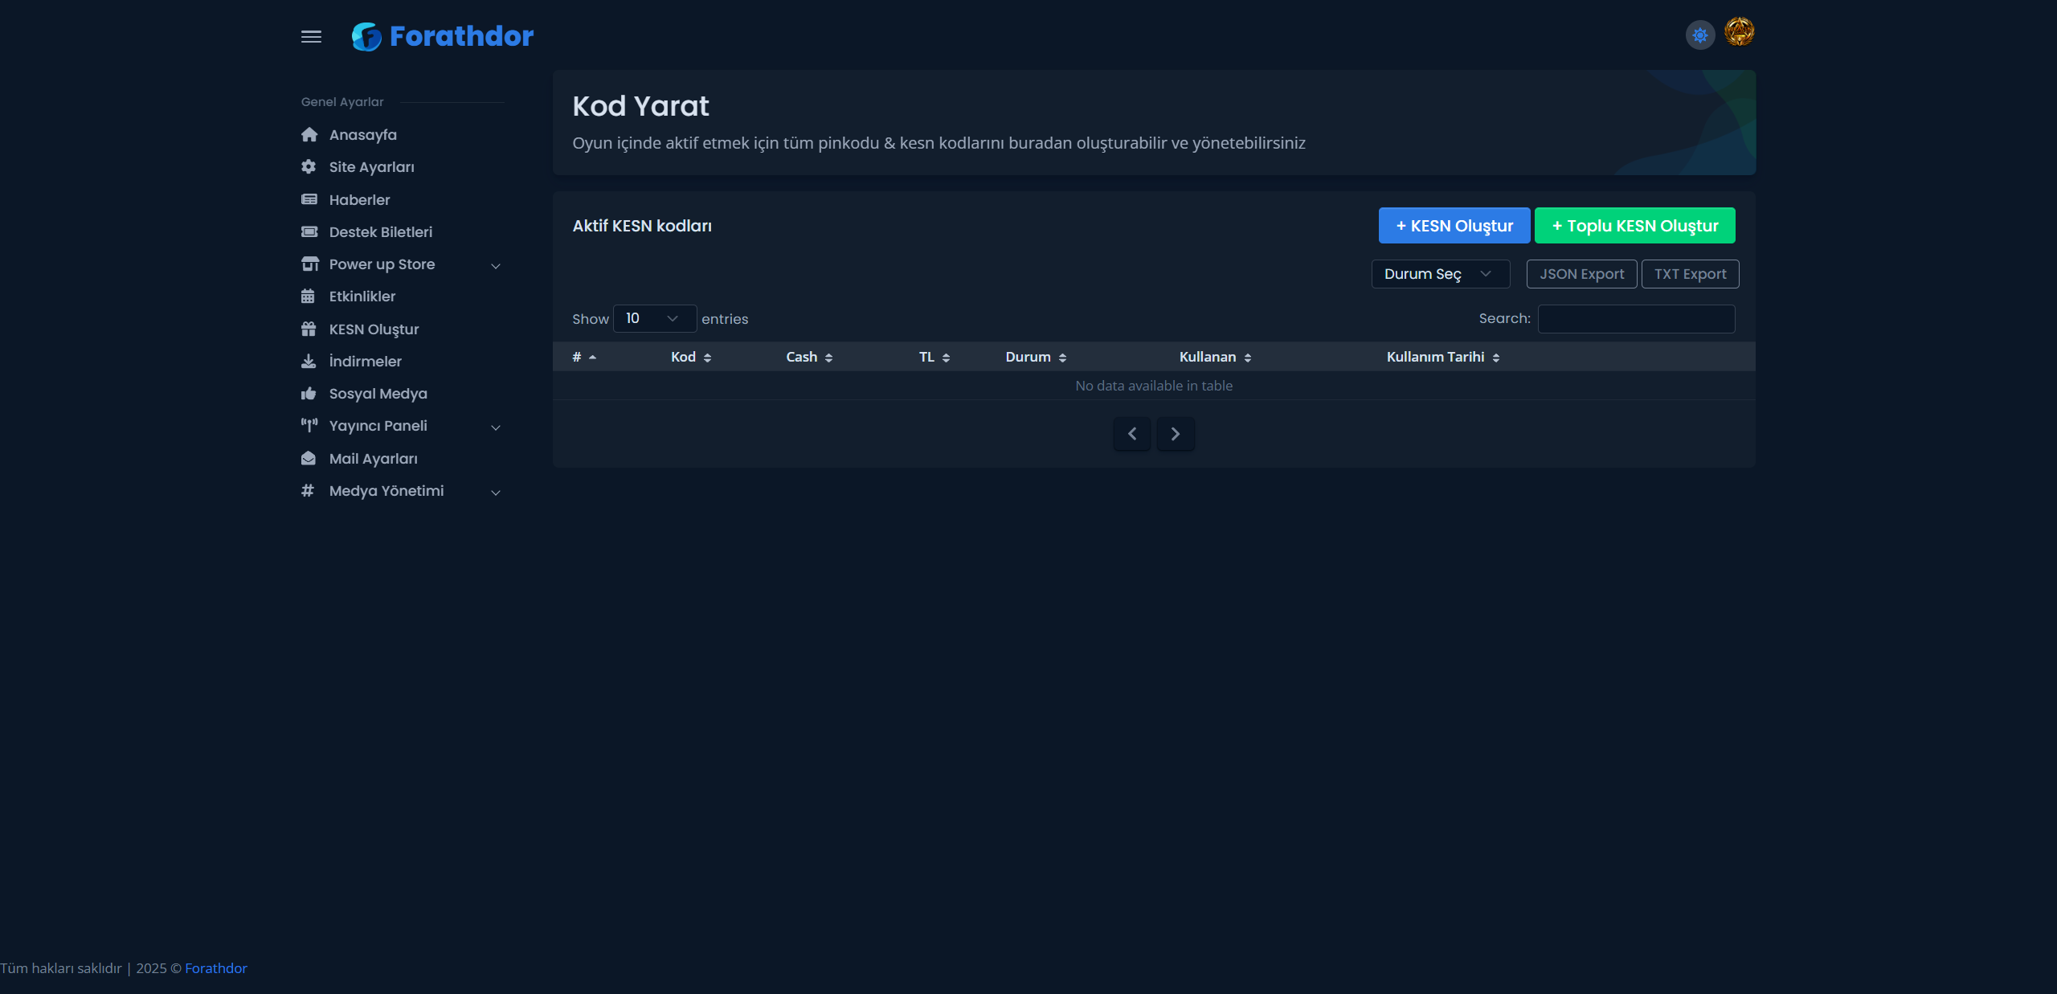This screenshot has width=2057, height=994.
Task: Click the Sosyal Medya thumbs-up icon
Action: [x=309, y=393]
